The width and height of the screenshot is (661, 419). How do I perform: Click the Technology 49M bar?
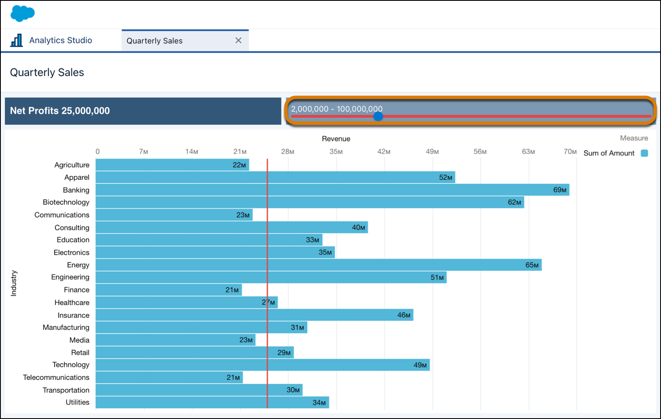263,365
